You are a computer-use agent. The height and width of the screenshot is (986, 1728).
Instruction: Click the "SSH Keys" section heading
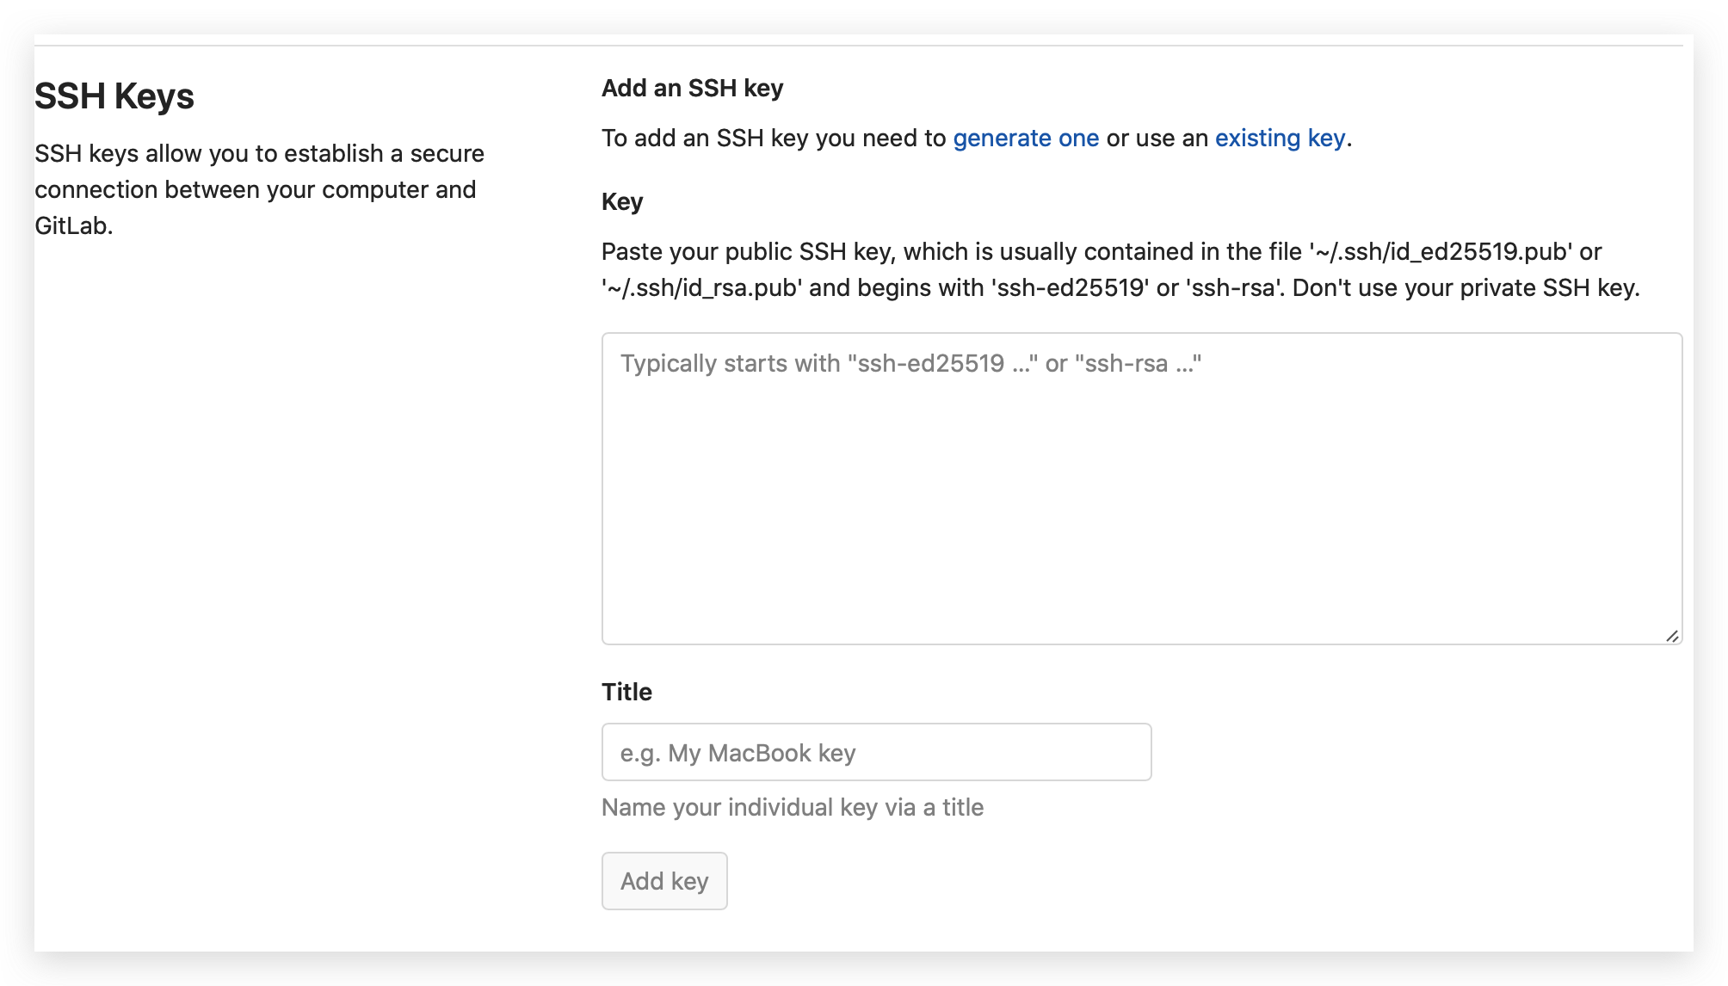click(114, 96)
